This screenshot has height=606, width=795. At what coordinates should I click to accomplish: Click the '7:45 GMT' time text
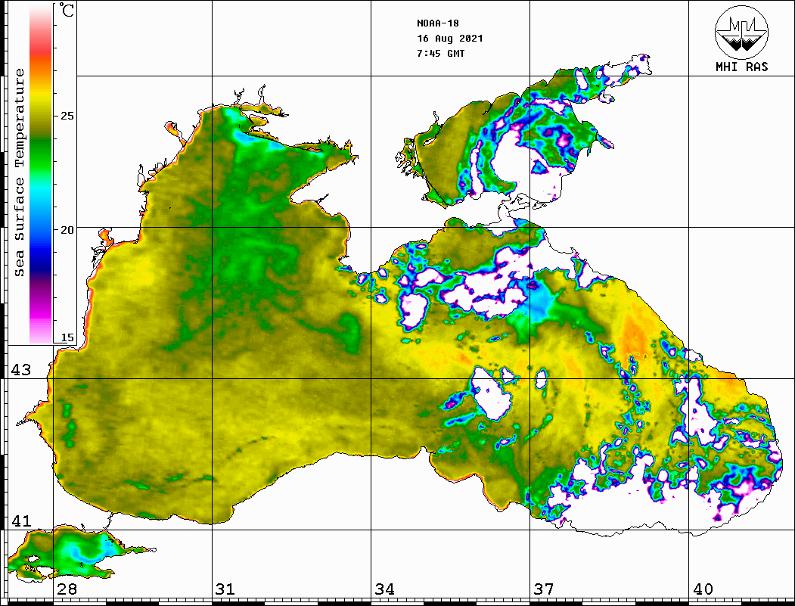pos(440,53)
